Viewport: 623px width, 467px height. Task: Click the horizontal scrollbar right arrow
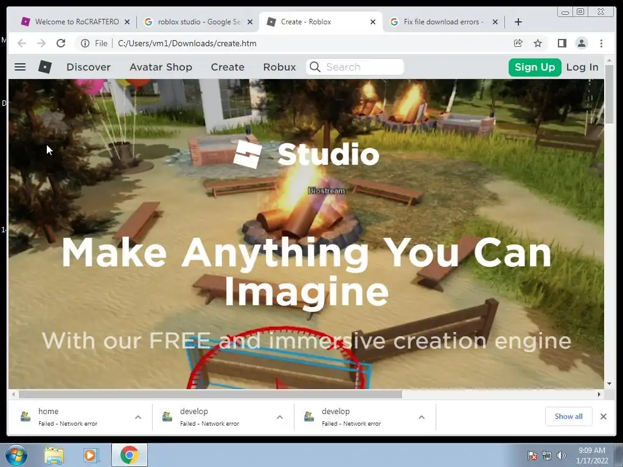click(x=599, y=394)
